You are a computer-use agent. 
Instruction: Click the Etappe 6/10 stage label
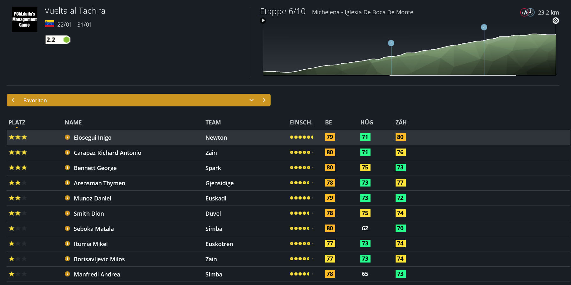click(283, 11)
